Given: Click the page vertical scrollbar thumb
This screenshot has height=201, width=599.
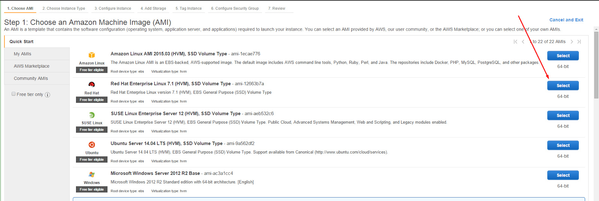Looking at the screenshot, I should pos(596,65).
